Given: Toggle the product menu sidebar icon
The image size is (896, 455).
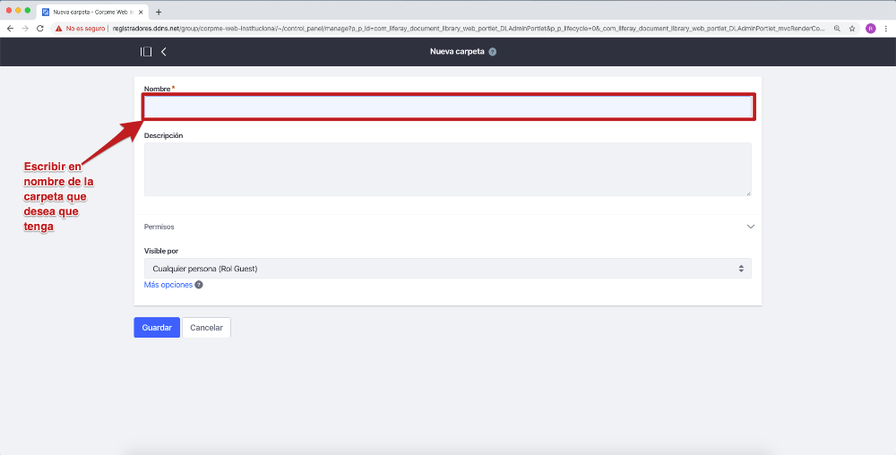Looking at the screenshot, I should (x=146, y=52).
